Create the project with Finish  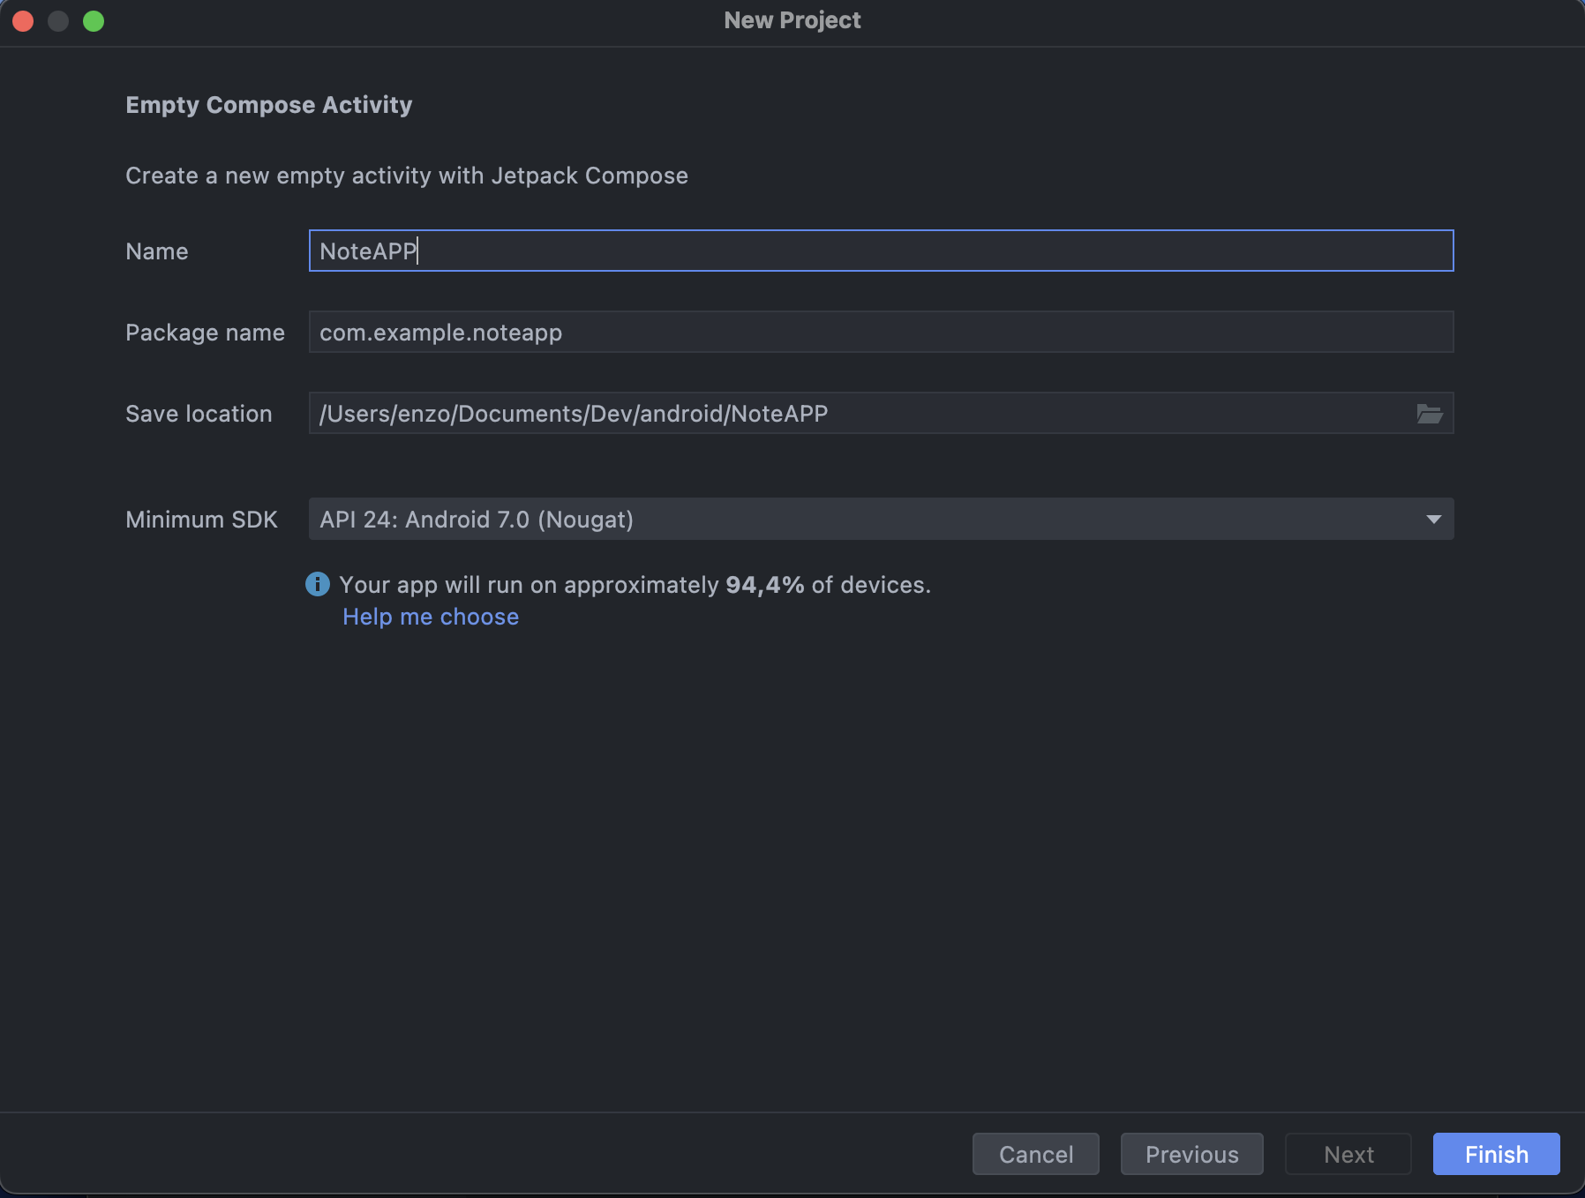pyautogui.click(x=1497, y=1154)
